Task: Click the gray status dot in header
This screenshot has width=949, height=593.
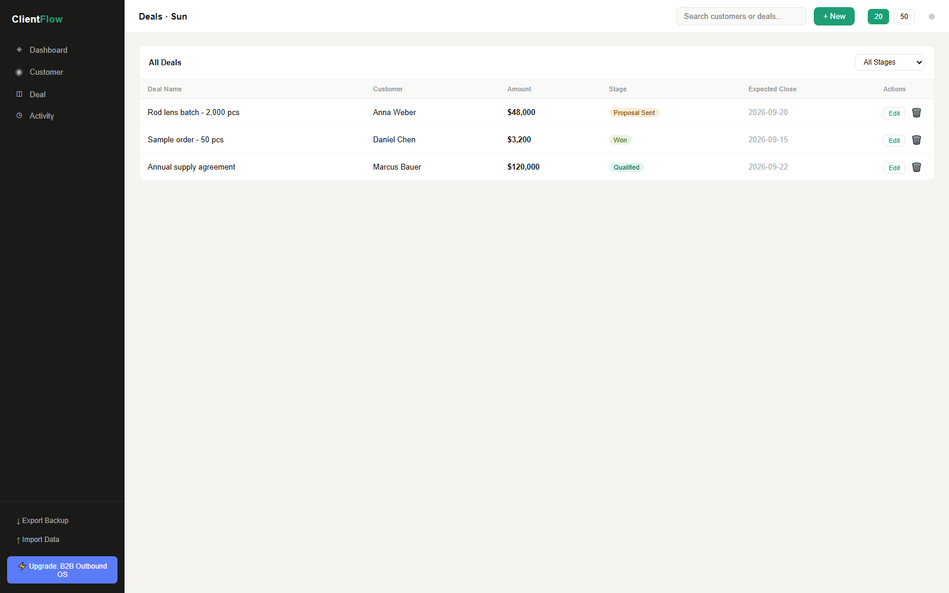Action: point(932,17)
